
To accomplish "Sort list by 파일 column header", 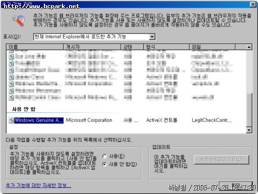I will (x=212, y=47).
